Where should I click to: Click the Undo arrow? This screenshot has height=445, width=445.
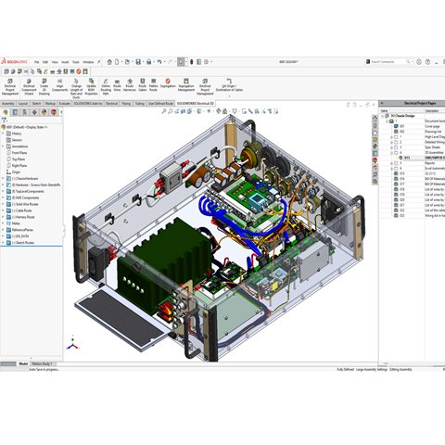(x=159, y=62)
